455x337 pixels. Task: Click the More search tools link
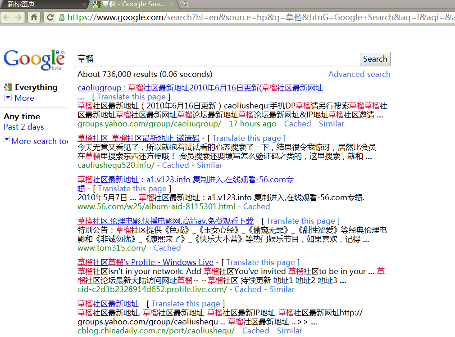[x=40, y=141]
